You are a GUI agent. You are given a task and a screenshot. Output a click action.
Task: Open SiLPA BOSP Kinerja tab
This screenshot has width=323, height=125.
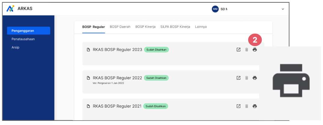pyautogui.click(x=175, y=27)
